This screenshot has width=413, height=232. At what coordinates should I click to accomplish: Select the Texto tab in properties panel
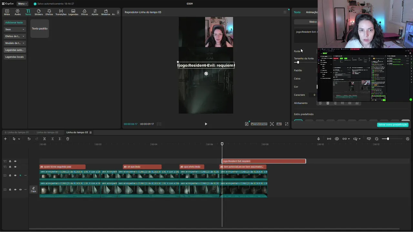(297, 12)
